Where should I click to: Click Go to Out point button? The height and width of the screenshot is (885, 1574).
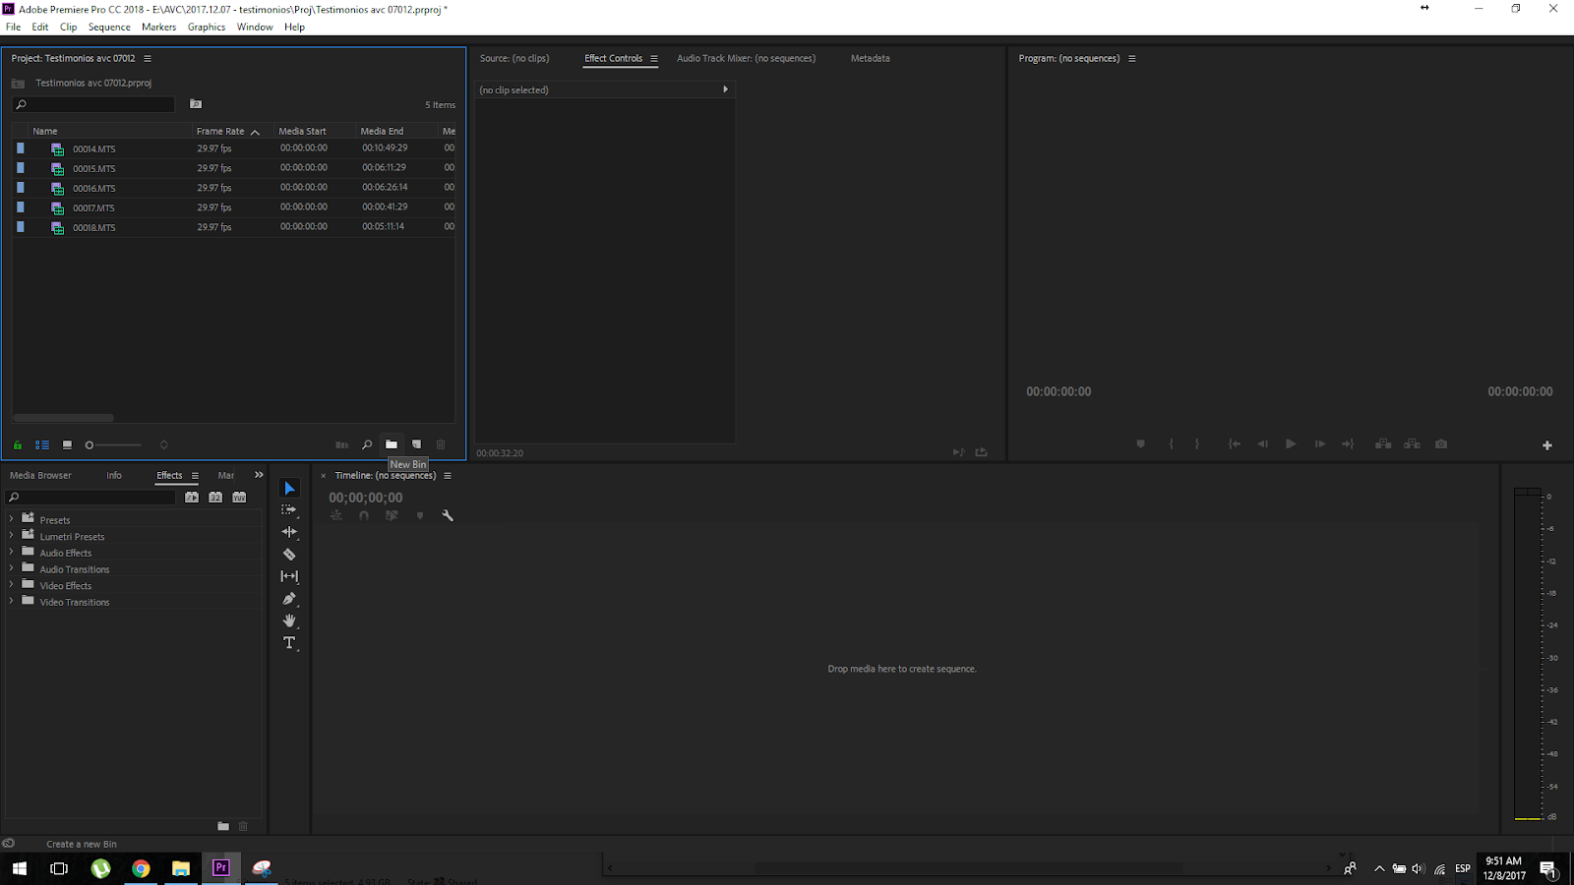tap(1348, 444)
